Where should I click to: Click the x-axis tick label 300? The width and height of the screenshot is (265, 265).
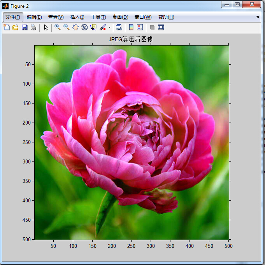[151, 246]
